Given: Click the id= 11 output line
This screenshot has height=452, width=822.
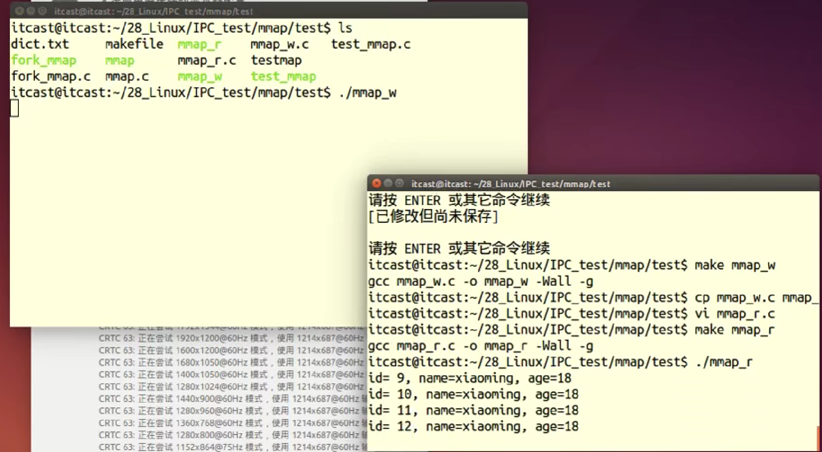Looking at the screenshot, I should click(473, 410).
